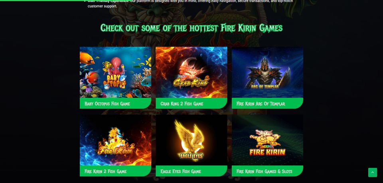Open the Baby Octopus Fish Game link
Viewport: 383px width, 183px height.
point(107,103)
